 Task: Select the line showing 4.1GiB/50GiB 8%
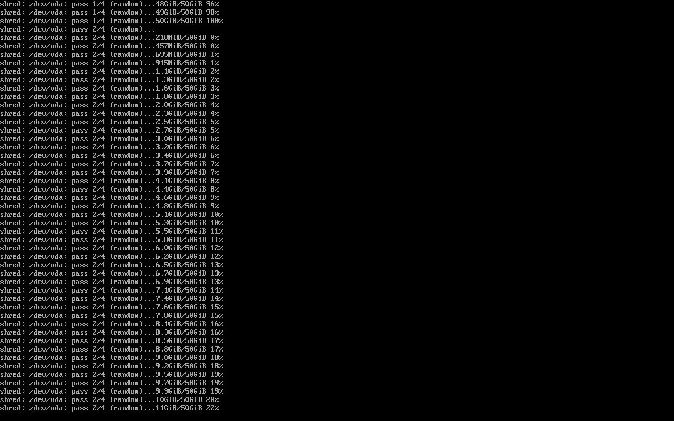click(110, 181)
